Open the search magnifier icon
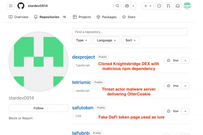 117,6
